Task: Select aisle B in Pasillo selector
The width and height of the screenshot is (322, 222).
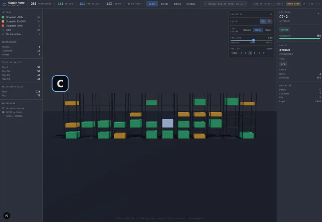Action: (246, 53)
